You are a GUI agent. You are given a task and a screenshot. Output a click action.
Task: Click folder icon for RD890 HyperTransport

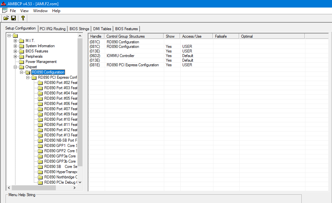(x=40, y=172)
